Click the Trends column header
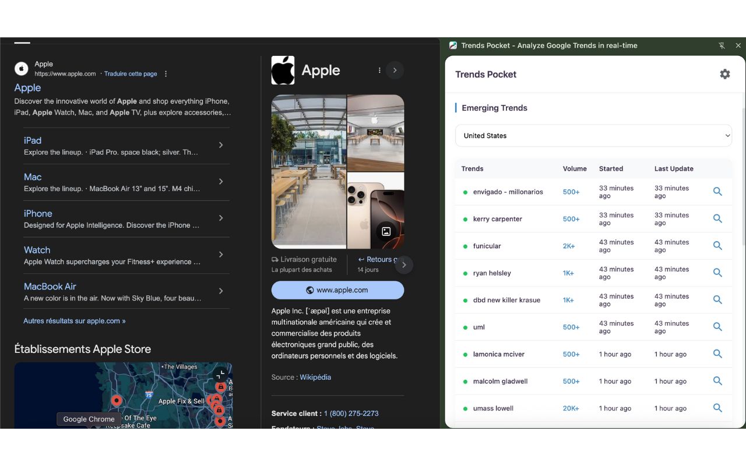Viewport: 746px width, 466px height. pyautogui.click(x=472, y=169)
